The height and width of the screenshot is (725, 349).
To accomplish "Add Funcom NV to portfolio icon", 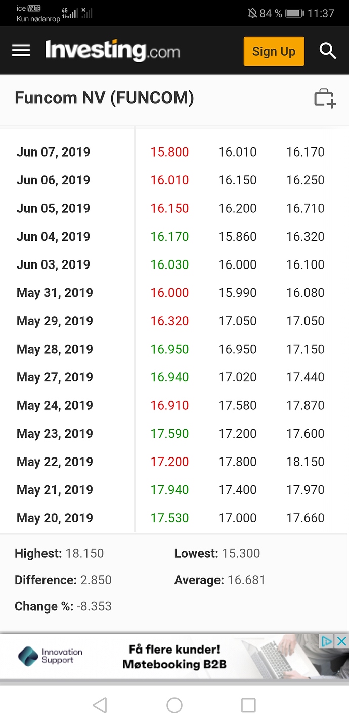I will point(325,98).
